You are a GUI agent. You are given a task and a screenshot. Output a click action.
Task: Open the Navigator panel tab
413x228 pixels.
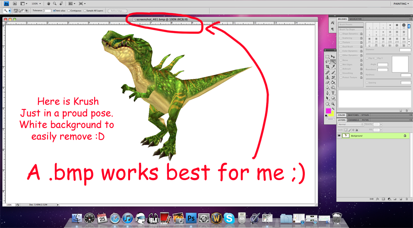click(x=355, y=19)
